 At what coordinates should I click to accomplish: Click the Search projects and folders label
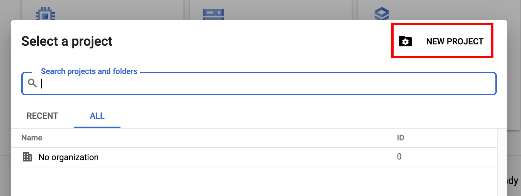(x=89, y=71)
